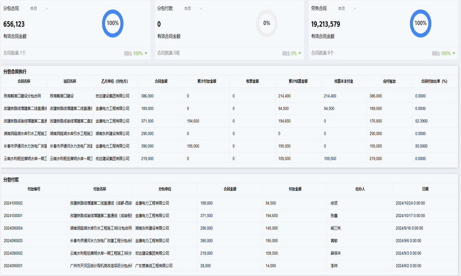Click the 付款编号 column header
The width and height of the screenshot is (461, 276).
coord(34,189)
